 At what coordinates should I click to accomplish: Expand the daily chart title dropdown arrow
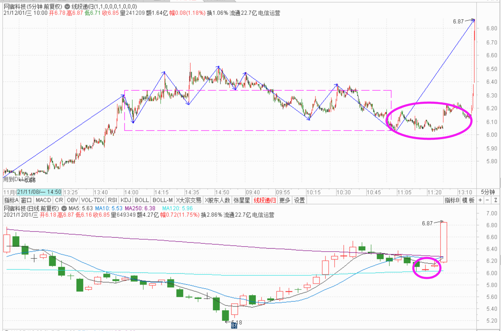coord(64,208)
